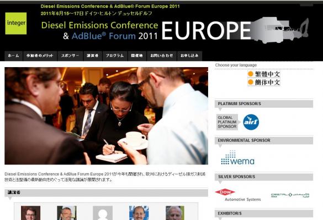Select the 簡体中文 language option
This screenshot has width=323, height=220.
coord(264,82)
